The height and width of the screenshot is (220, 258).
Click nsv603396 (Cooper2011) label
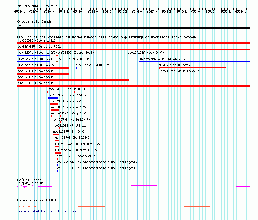(x=37, y=83)
